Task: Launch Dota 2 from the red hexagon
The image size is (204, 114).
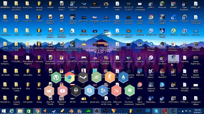Action: [x=116, y=91]
